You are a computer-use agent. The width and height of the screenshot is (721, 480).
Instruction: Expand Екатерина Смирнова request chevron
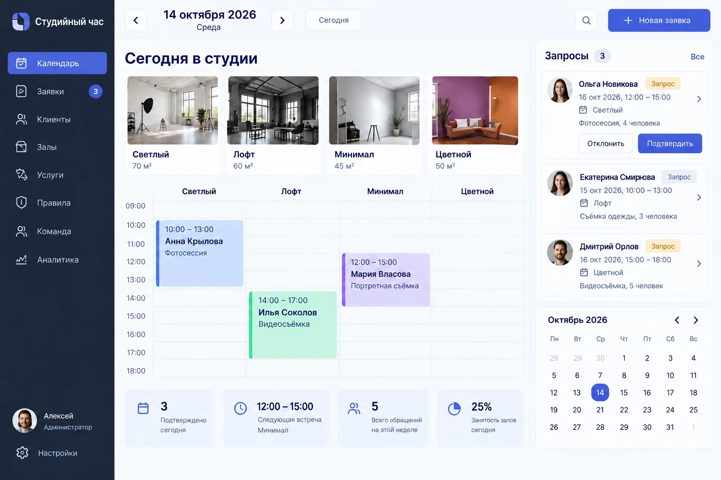pyautogui.click(x=699, y=197)
